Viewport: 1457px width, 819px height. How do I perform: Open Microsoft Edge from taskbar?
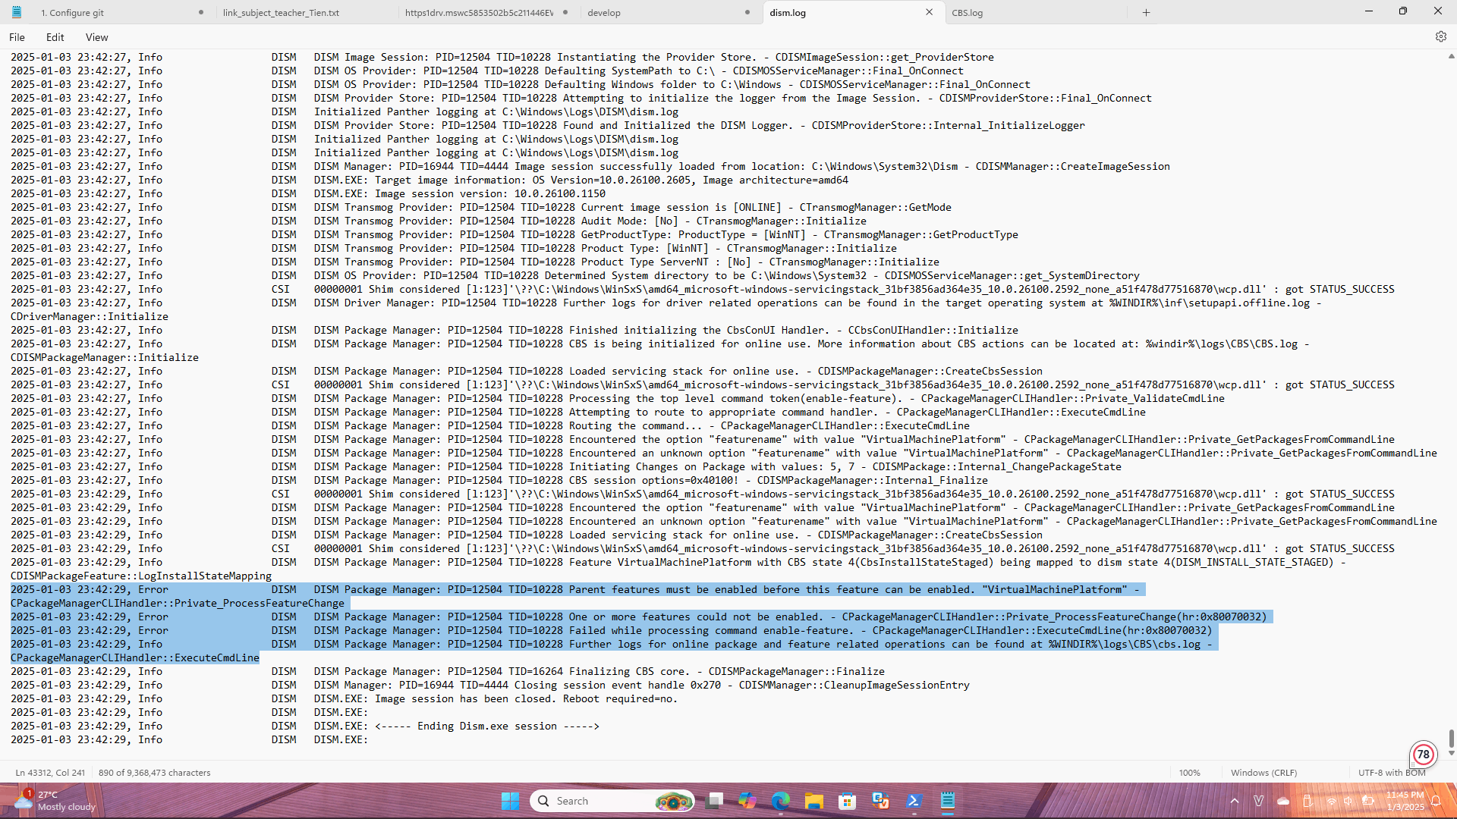click(781, 801)
